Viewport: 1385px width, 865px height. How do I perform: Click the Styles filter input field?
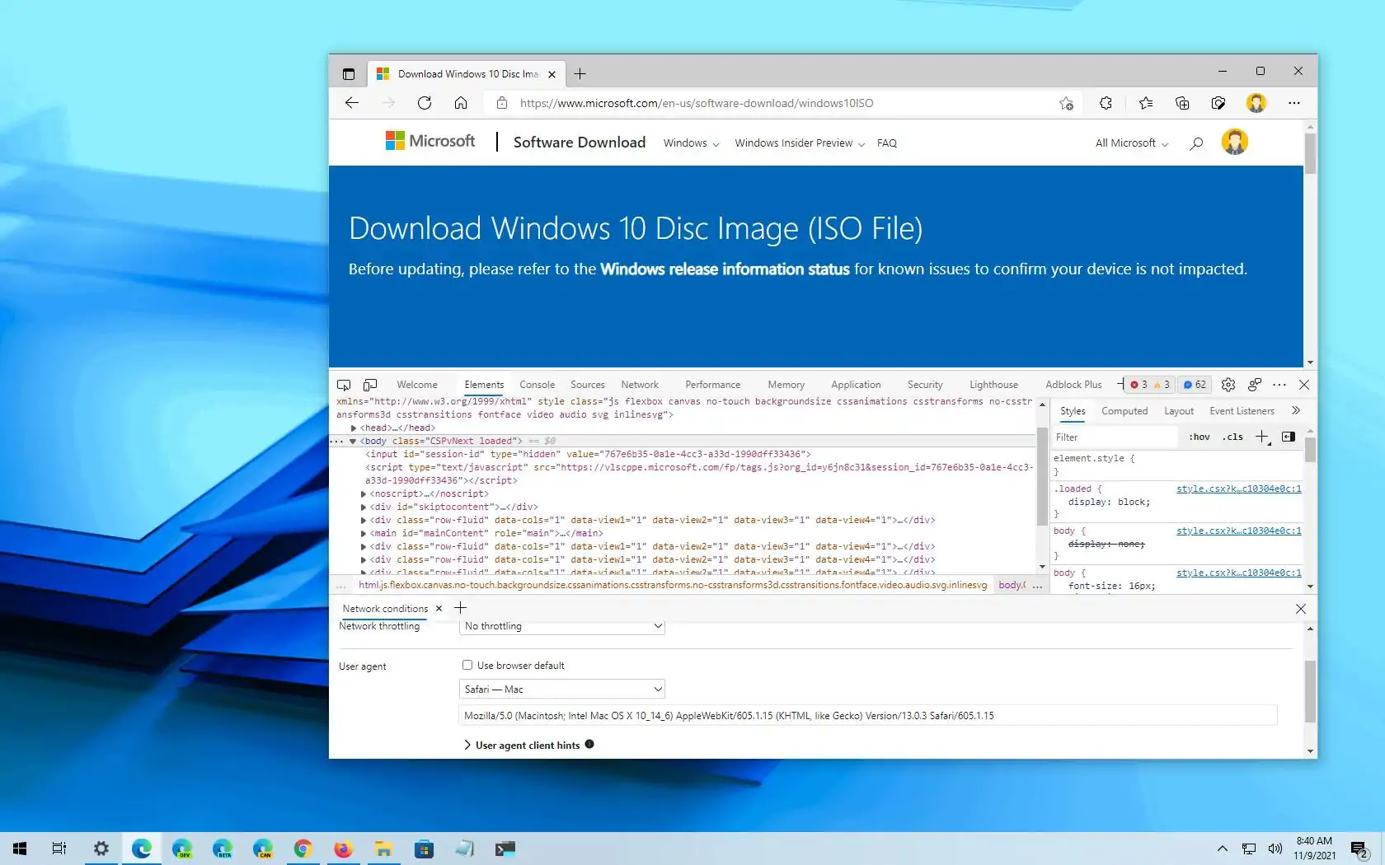click(x=1115, y=437)
